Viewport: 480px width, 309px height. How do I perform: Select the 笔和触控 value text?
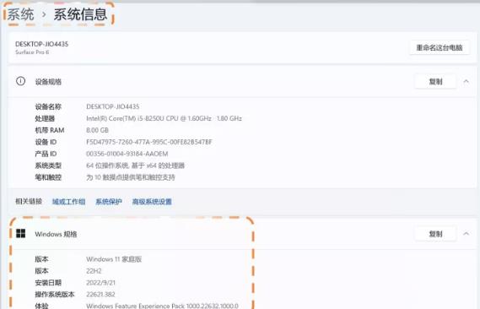(131, 177)
